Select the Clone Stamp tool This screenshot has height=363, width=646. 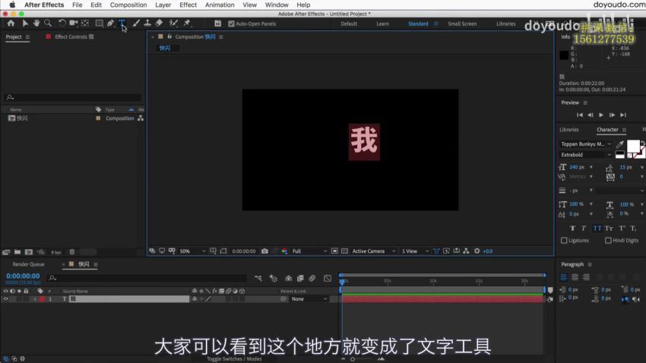click(x=147, y=24)
